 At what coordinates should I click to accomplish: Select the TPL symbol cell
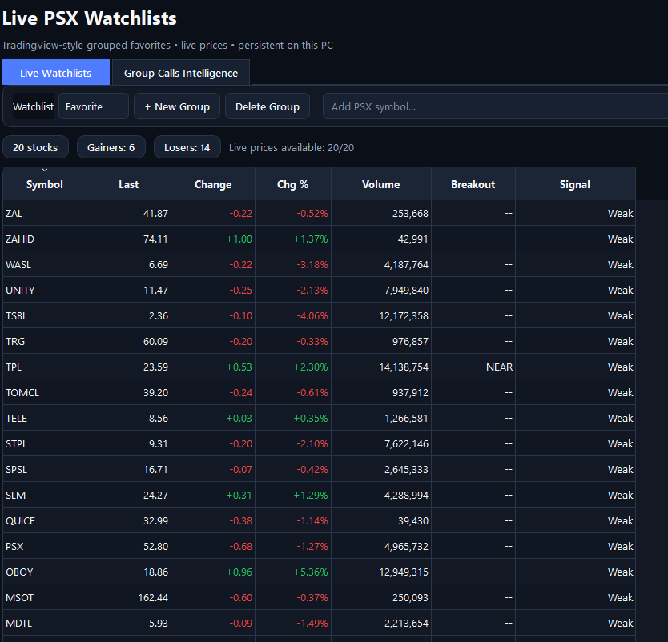45,367
